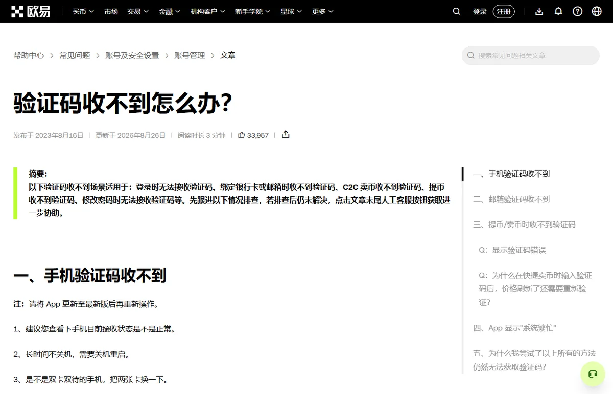Click the 文章 breadcrumb item
613x394 pixels.
228,55
